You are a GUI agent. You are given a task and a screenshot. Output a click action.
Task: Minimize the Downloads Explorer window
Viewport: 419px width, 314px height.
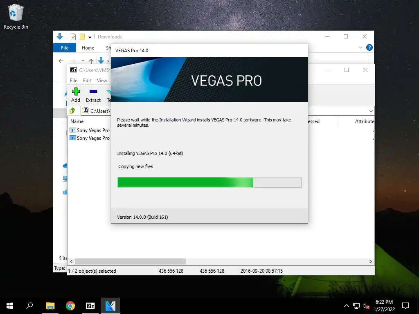327,36
